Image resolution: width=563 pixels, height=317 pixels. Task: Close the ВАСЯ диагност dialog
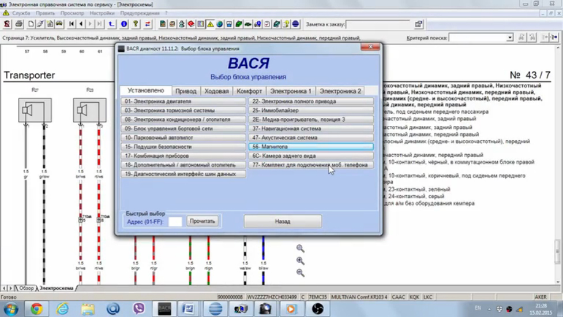[x=370, y=47]
